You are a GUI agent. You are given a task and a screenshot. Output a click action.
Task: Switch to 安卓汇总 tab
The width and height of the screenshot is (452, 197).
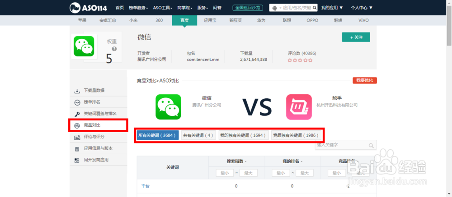click(108, 20)
